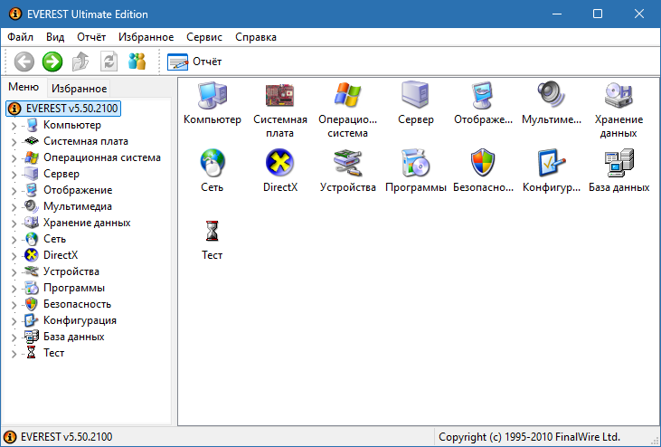Viewport: 661px width, 447px height.
Task: Select Мультимедиа in the tree
Action: pos(77,206)
